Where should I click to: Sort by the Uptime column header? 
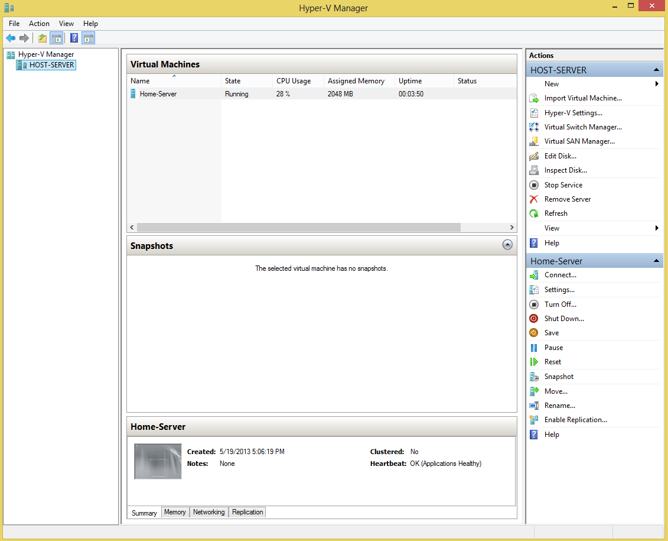[424, 81]
